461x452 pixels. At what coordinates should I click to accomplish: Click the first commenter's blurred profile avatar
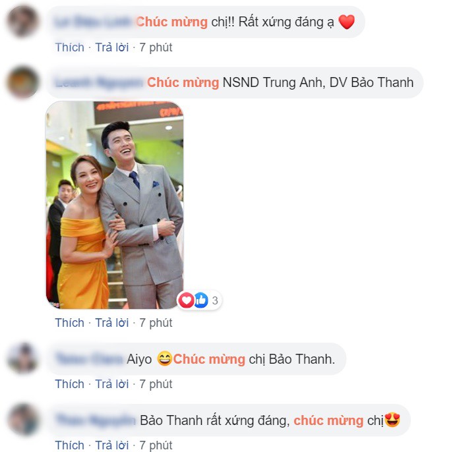23,22
